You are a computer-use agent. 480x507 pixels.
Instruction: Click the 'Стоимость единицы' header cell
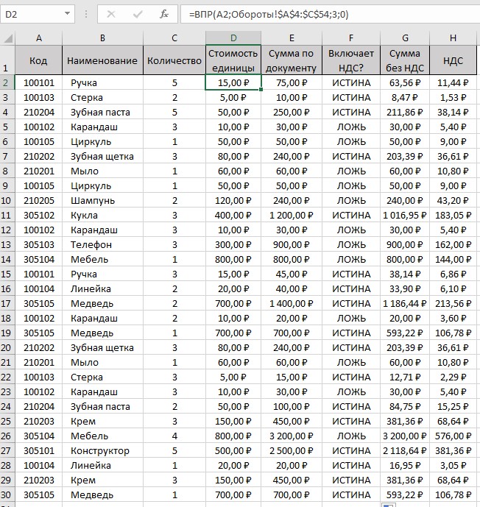click(x=233, y=60)
